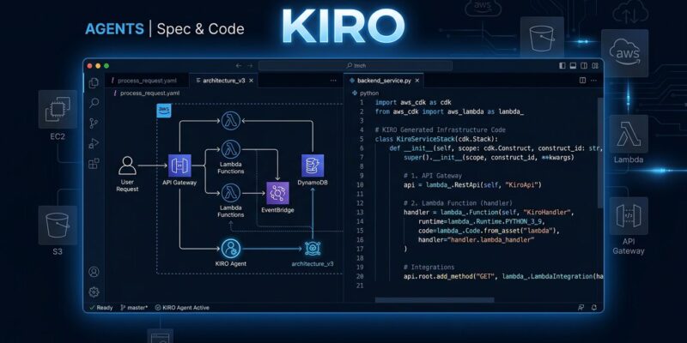
Task: Open more actions for left editor group
Action: coord(334,81)
